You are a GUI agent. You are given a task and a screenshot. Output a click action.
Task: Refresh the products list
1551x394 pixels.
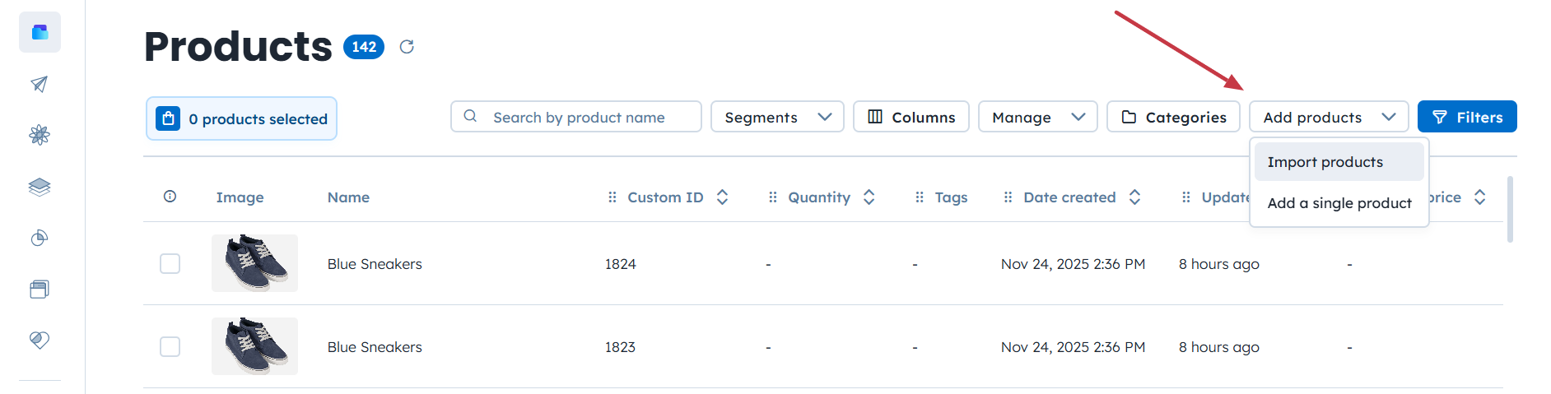tap(407, 47)
